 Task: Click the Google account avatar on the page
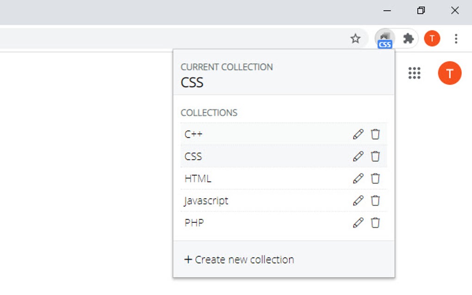pyautogui.click(x=449, y=73)
